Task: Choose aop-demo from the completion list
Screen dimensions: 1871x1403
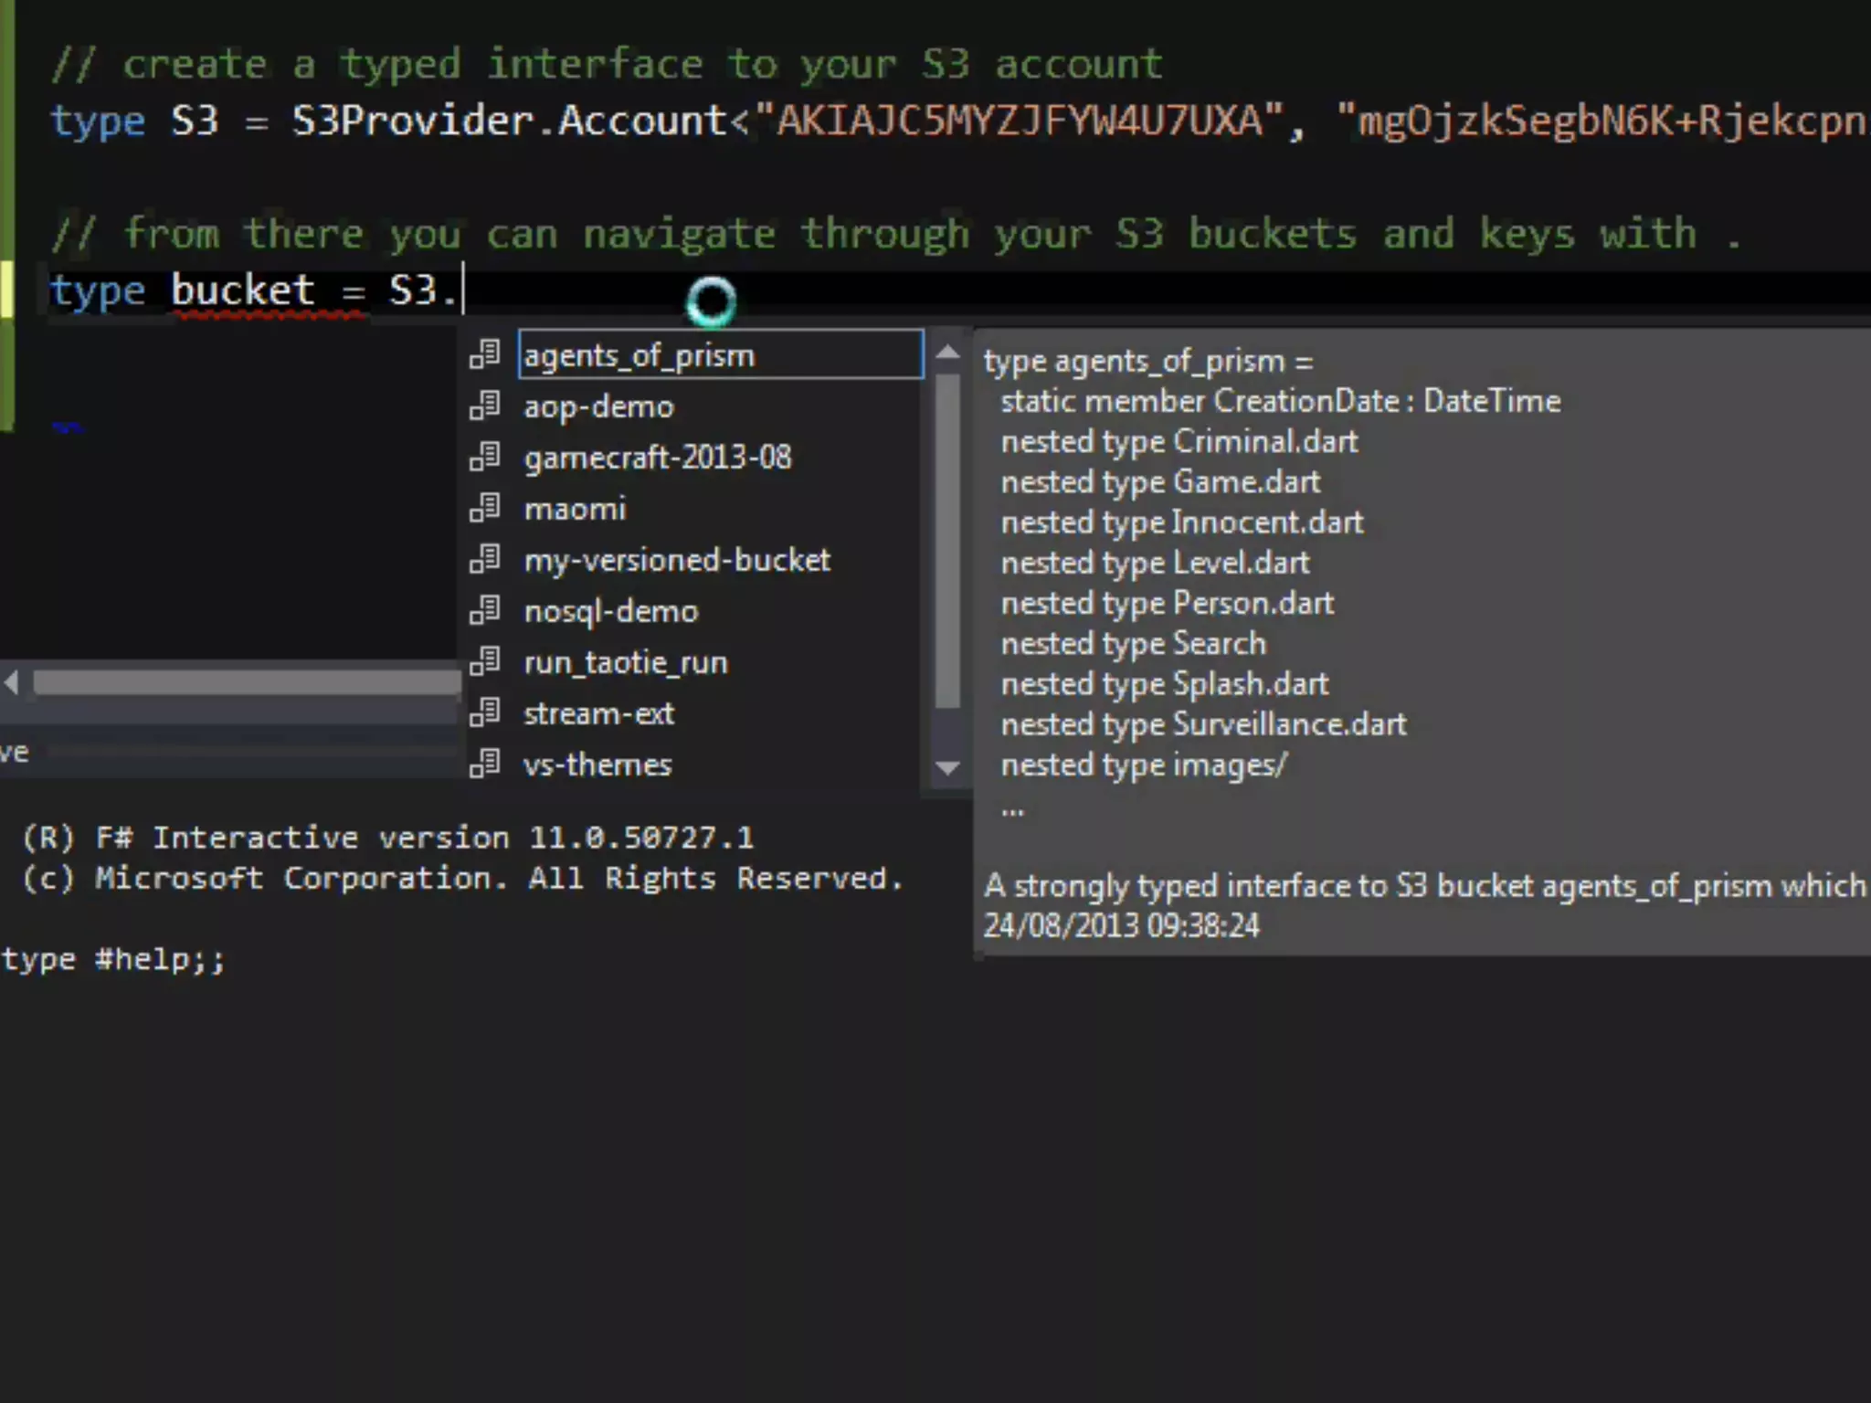Action: pos(598,406)
